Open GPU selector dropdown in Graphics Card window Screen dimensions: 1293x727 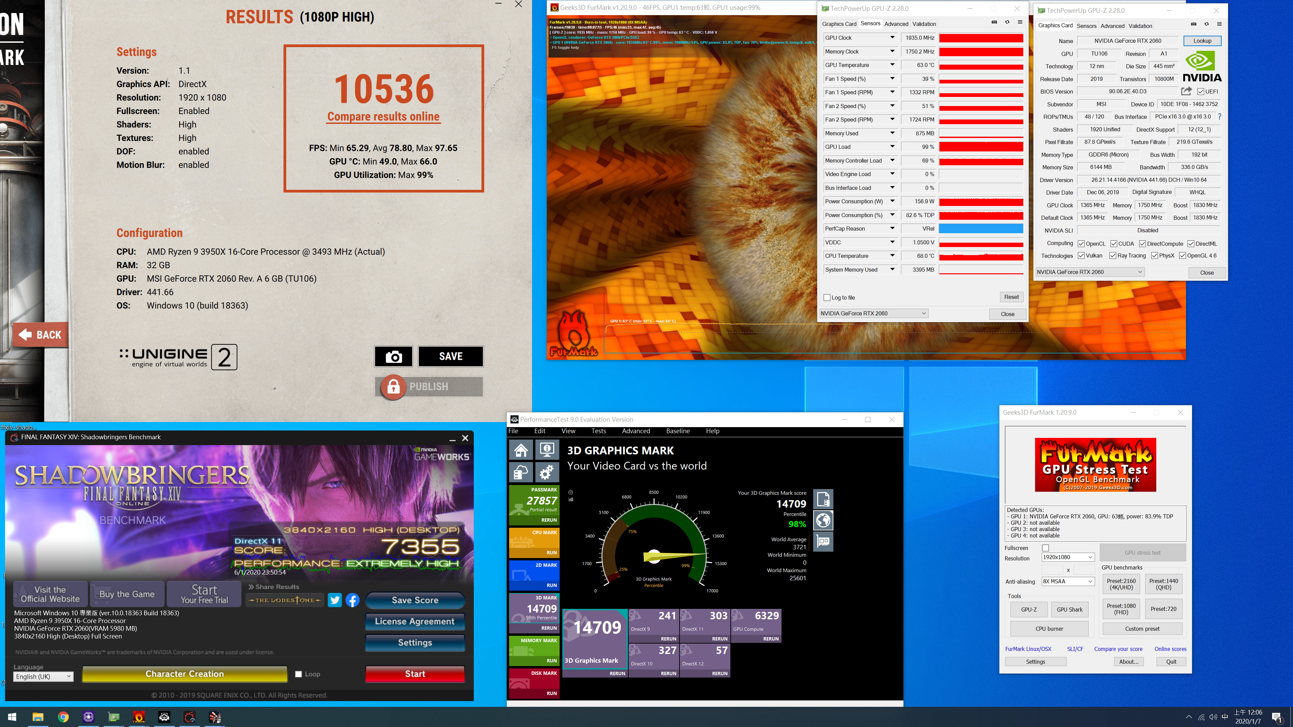[1090, 272]
